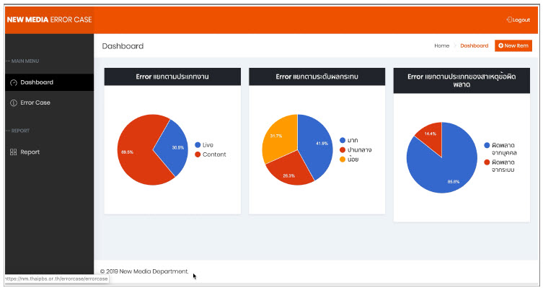
Task: Toggle the Live legend blue dot
Action: 198,145
